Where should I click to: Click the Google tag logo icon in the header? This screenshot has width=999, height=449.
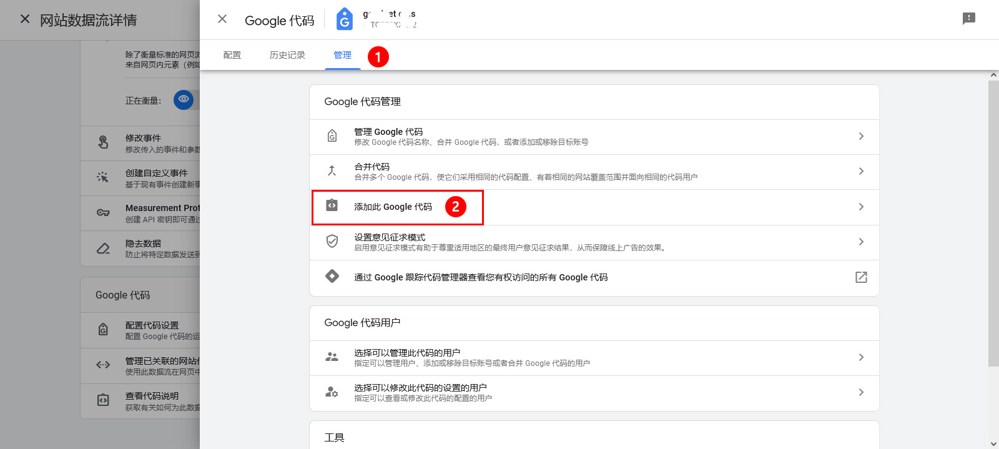click(x=344, y=19)
